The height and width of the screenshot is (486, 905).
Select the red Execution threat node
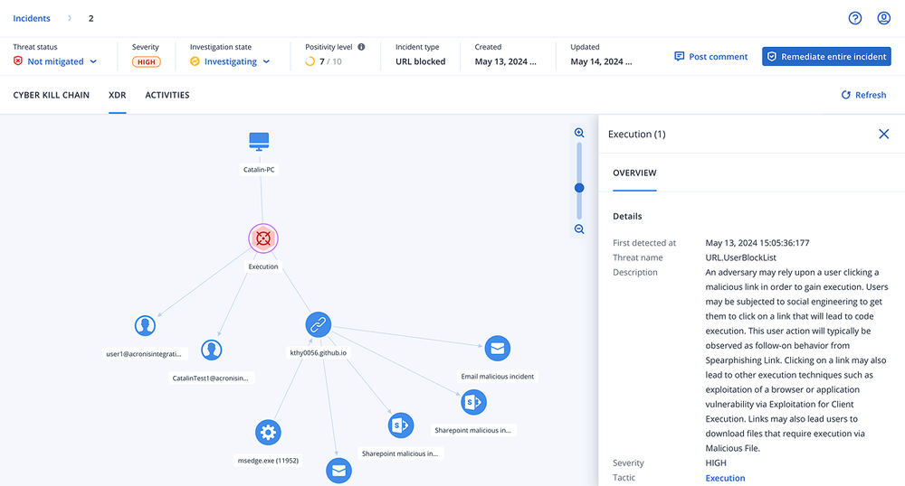click(263, 238)
